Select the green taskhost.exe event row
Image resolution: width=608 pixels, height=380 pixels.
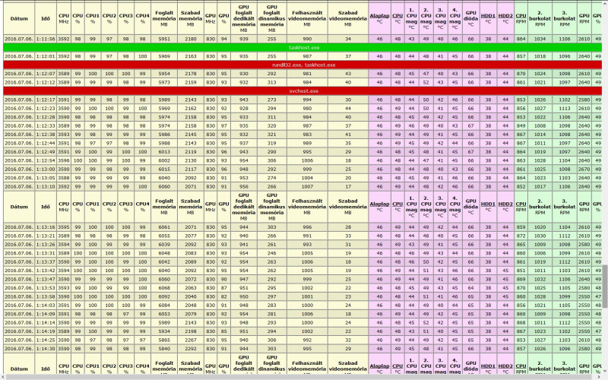[302, 48]
